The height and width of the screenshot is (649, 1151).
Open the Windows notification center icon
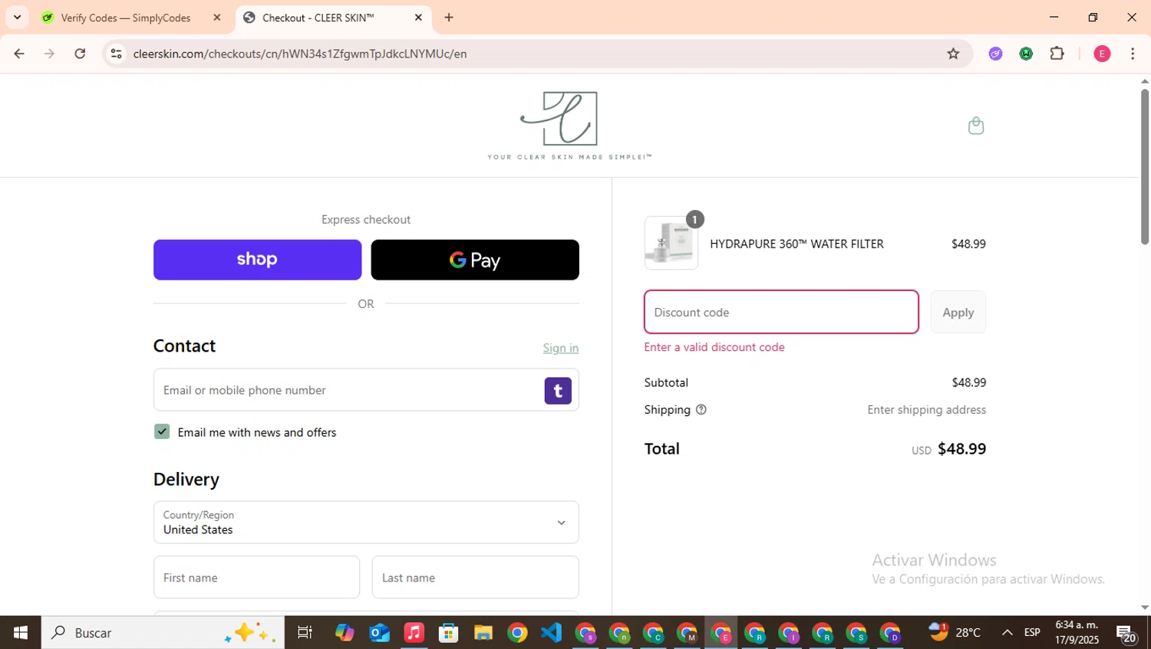coord(1126,633)
